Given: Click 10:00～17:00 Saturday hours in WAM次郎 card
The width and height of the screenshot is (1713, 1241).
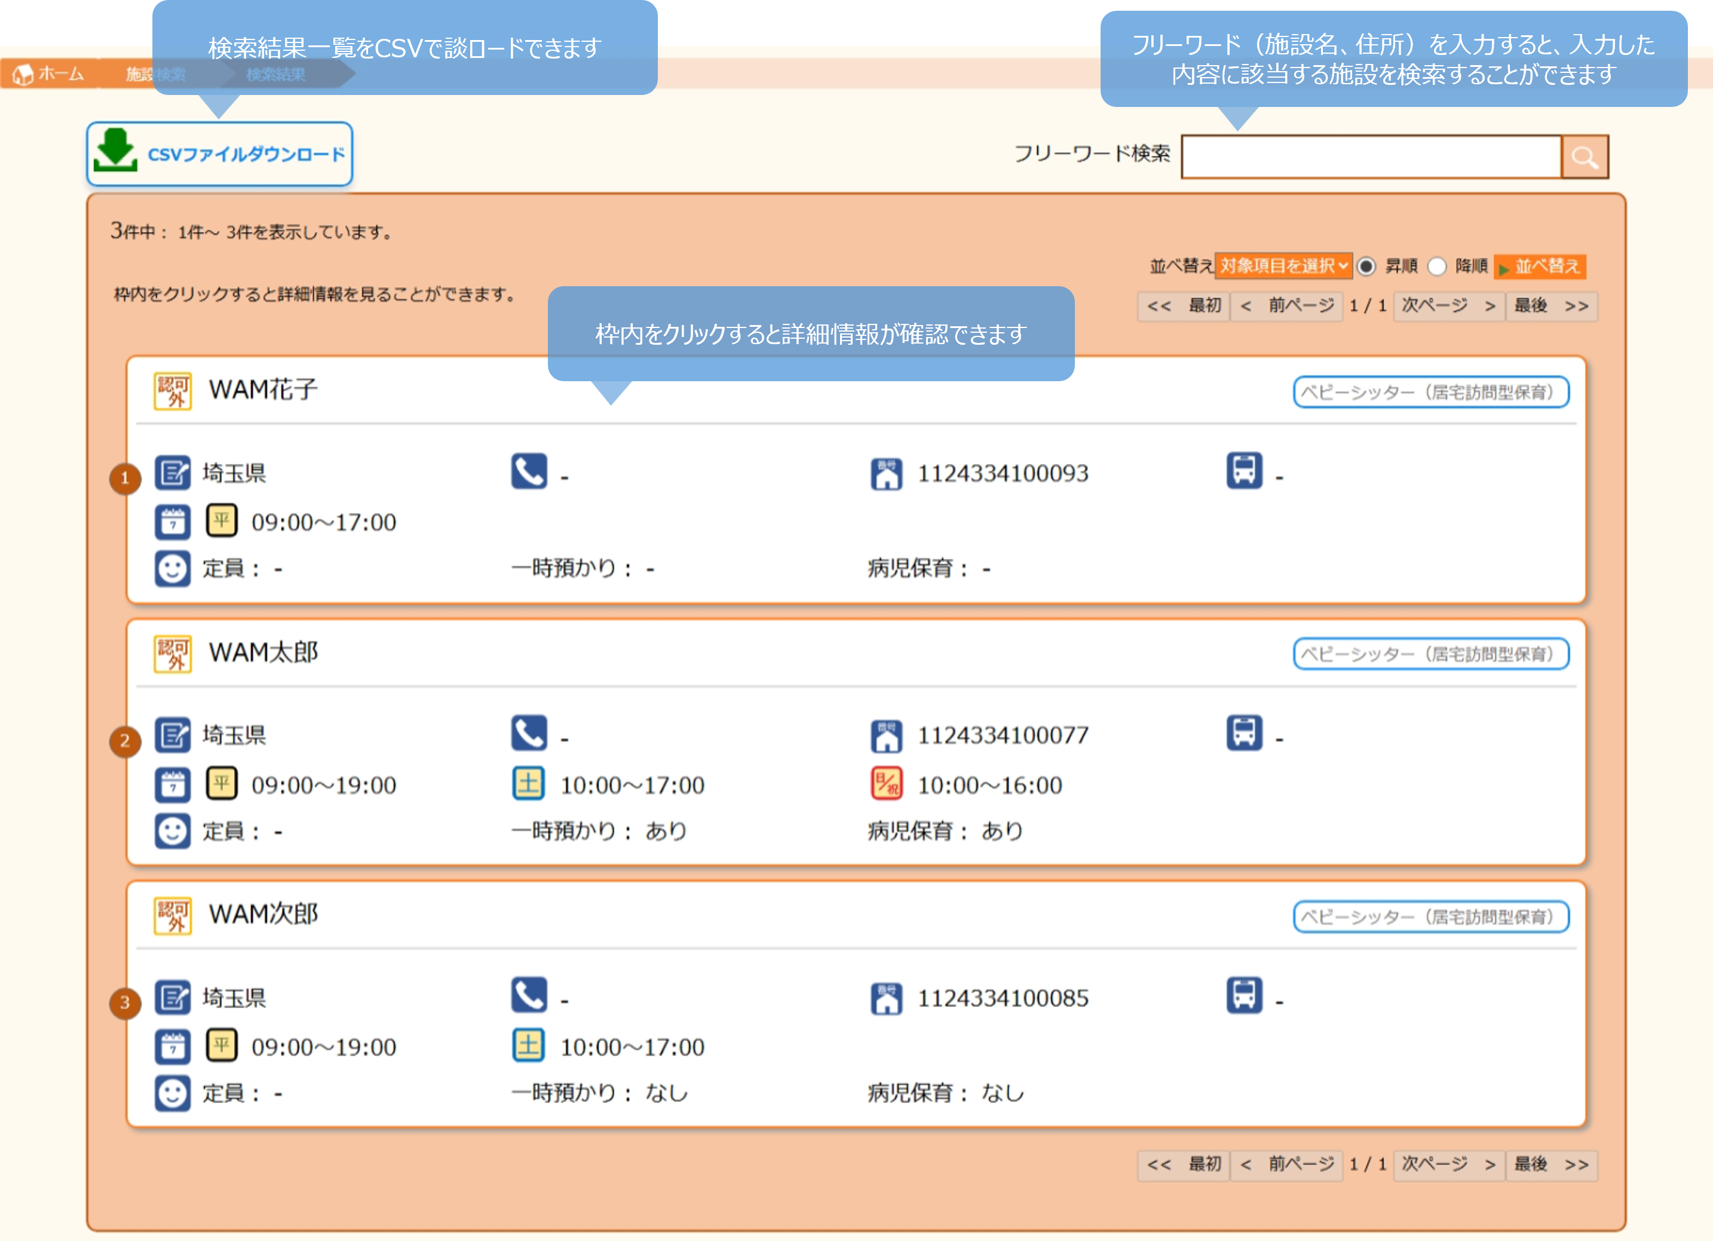Looking at the screenshot, I should [x=632, y=1047].
